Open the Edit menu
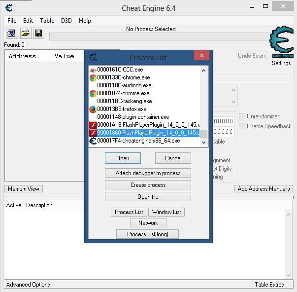297x292 pixels. [x=28, y=21]
